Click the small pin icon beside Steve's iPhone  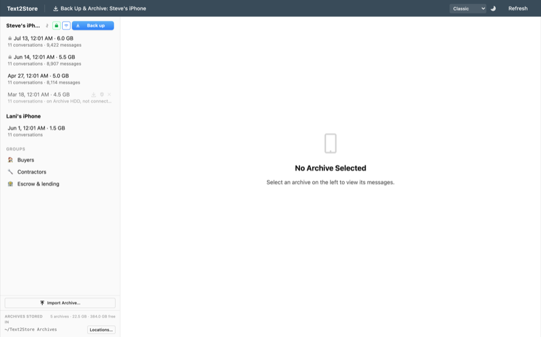click(47, 26)
